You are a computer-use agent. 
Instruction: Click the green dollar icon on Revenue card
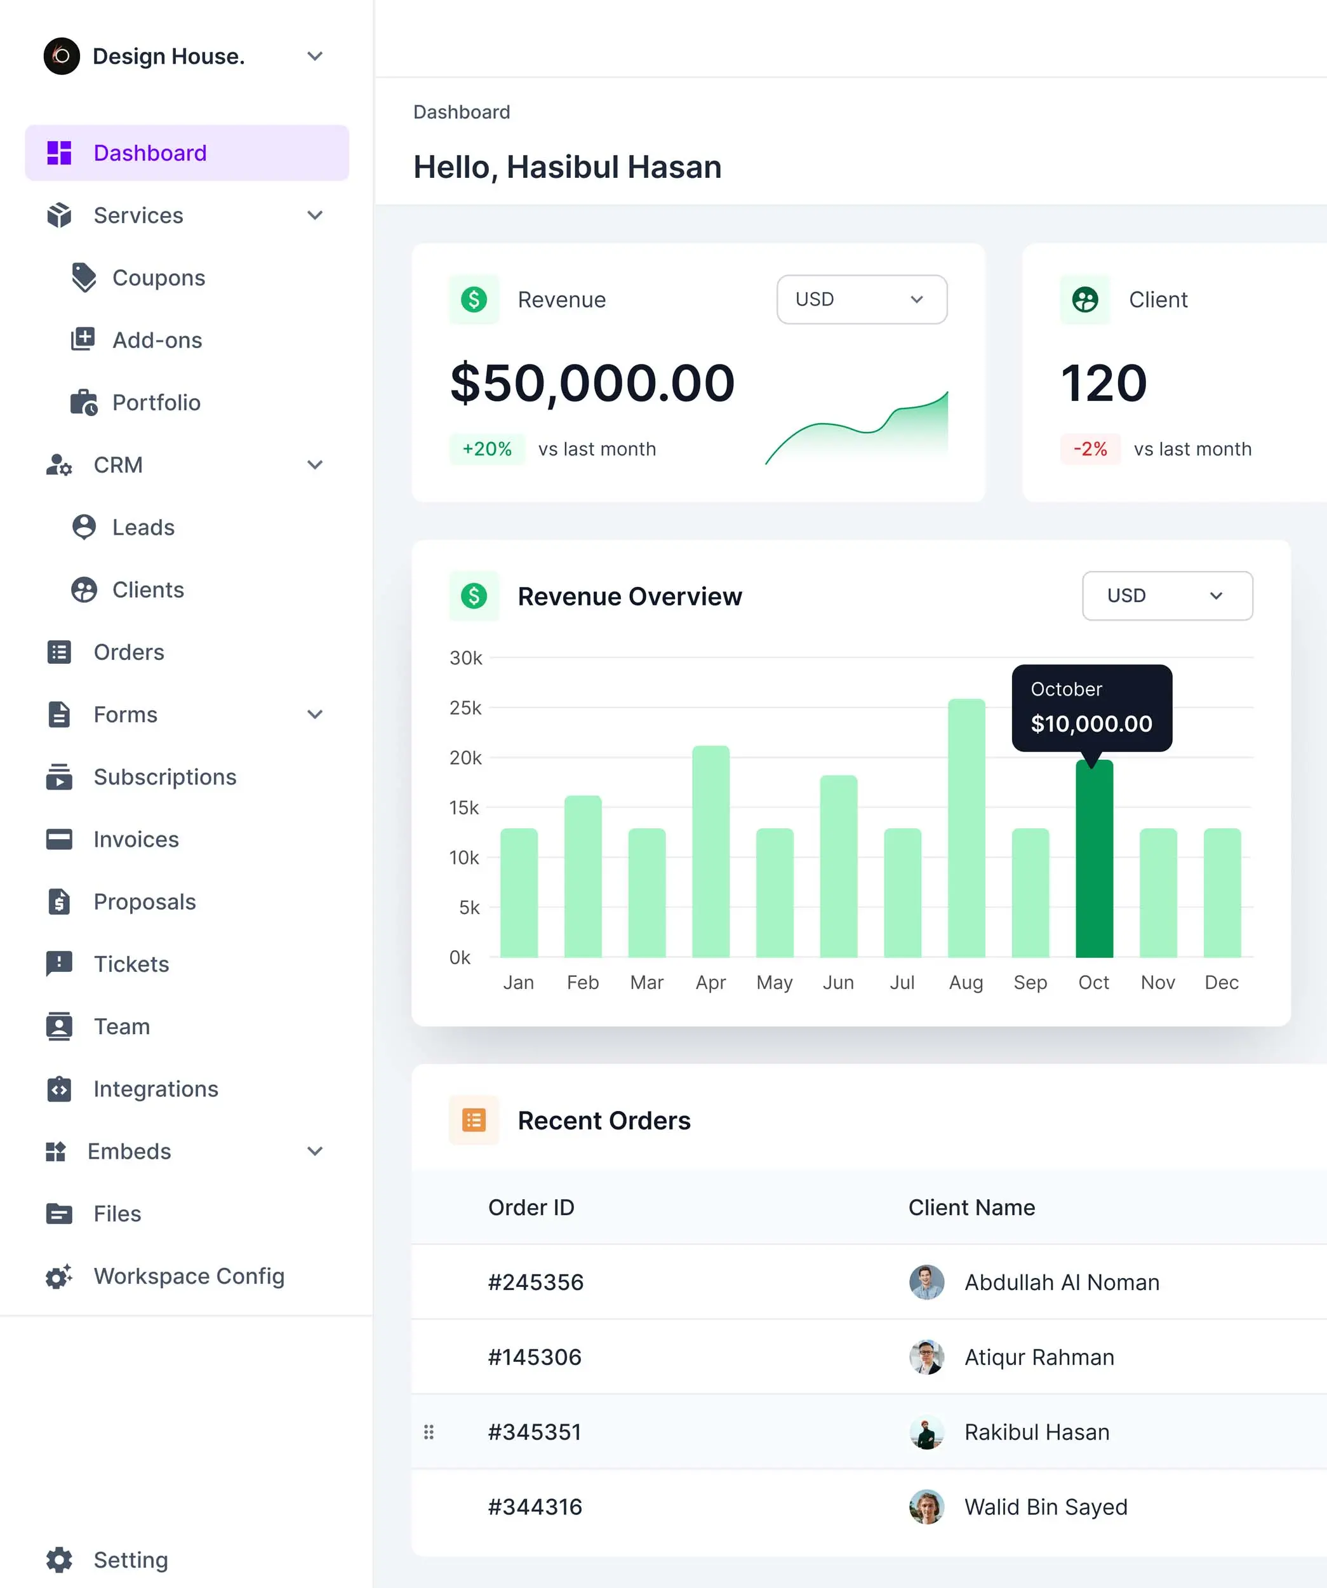tap(474, 299)
